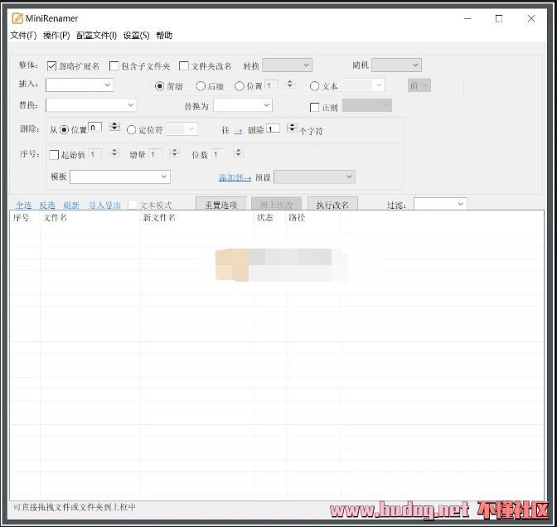557x527 pixels.
Task: Click the MiniRenamer app icon in title bar
Action: (x=17, y=18)
